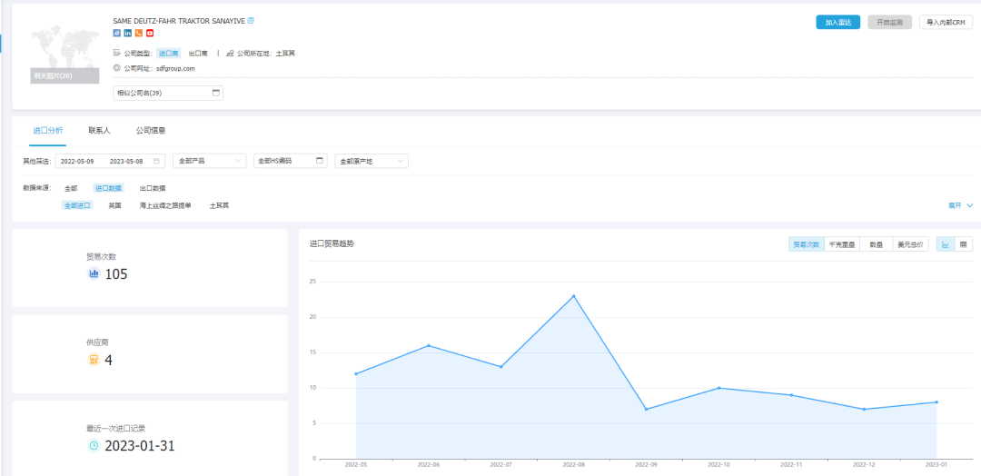The height and width of the screenshot is (476, 981).
Task: Click the copy icon beside company name
Action: pyautogui.click(x=252, y=20)
